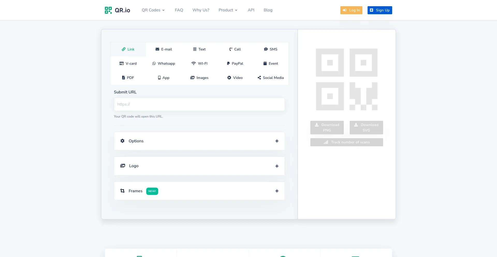497x257 pixels.
Task: Switch to the WI-FI QR type tab
Action: (x=199, y=63)
